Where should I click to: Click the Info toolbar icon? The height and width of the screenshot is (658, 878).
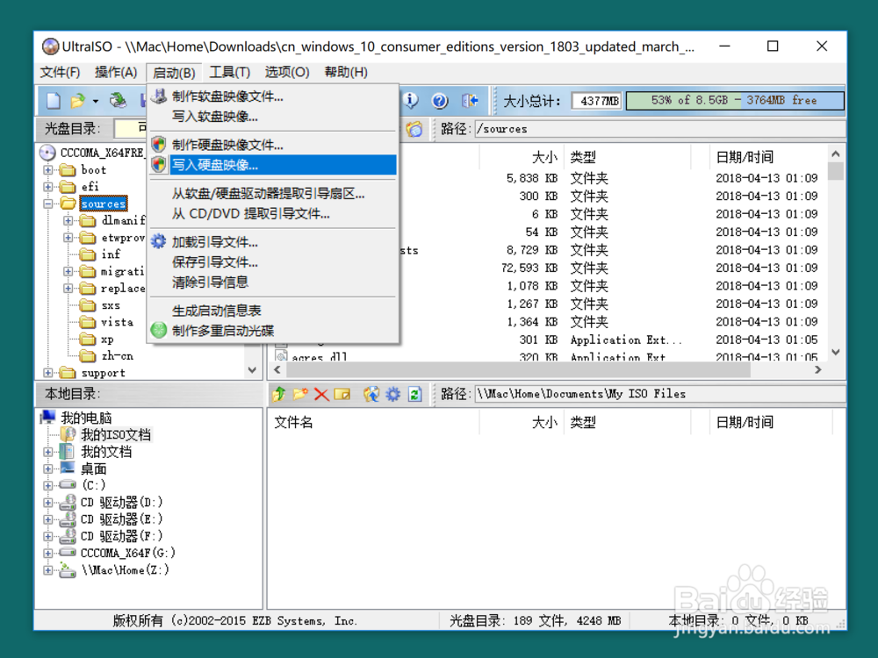tap(411, 101)
